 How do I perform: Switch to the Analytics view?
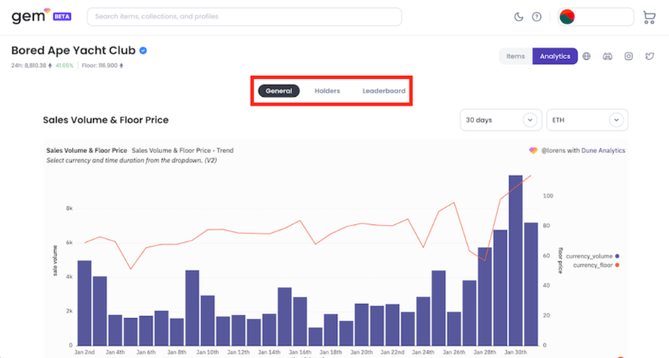tap(554, 56)
